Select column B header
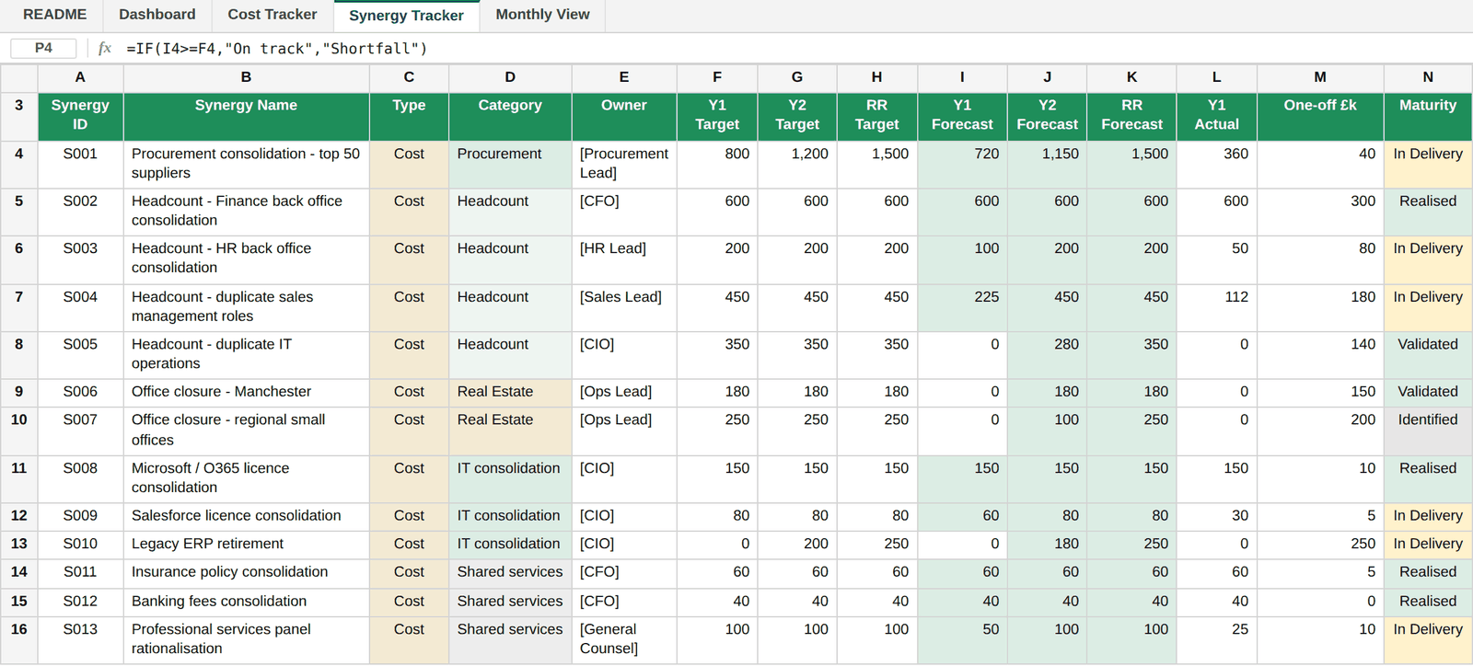Screen dimensions: 1473x666 click(x=246, y=77)
